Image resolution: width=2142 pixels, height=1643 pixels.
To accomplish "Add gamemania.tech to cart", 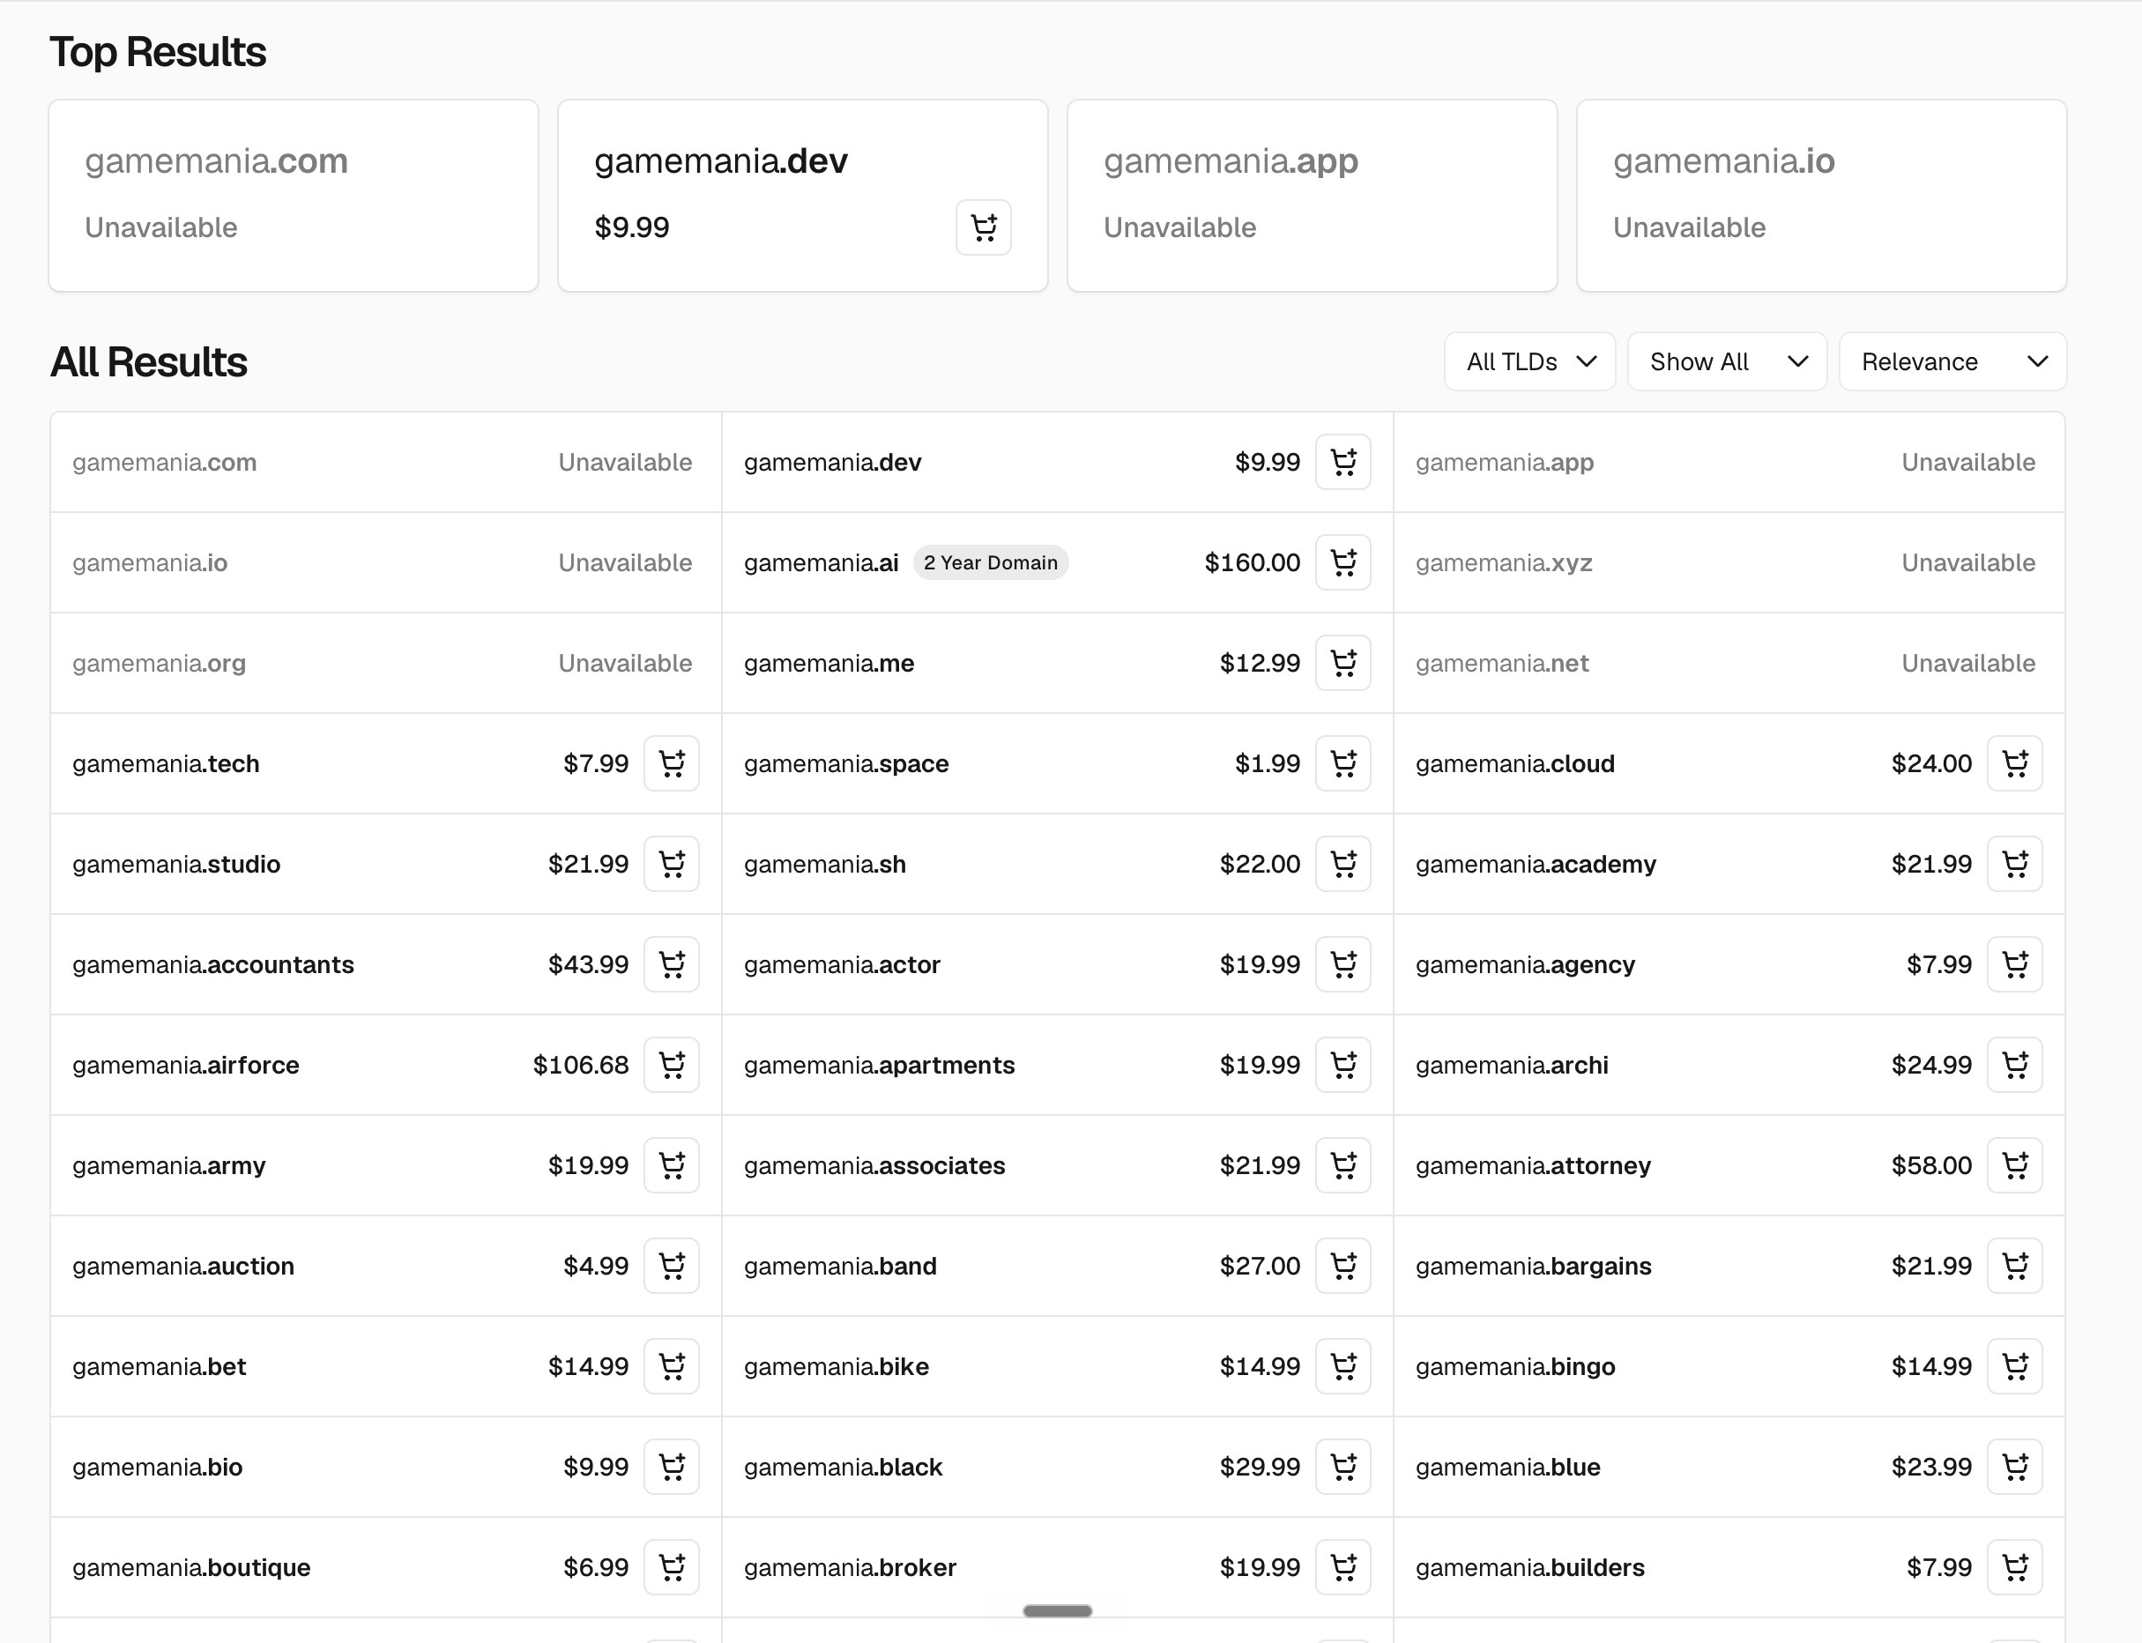I will (672, 764).
